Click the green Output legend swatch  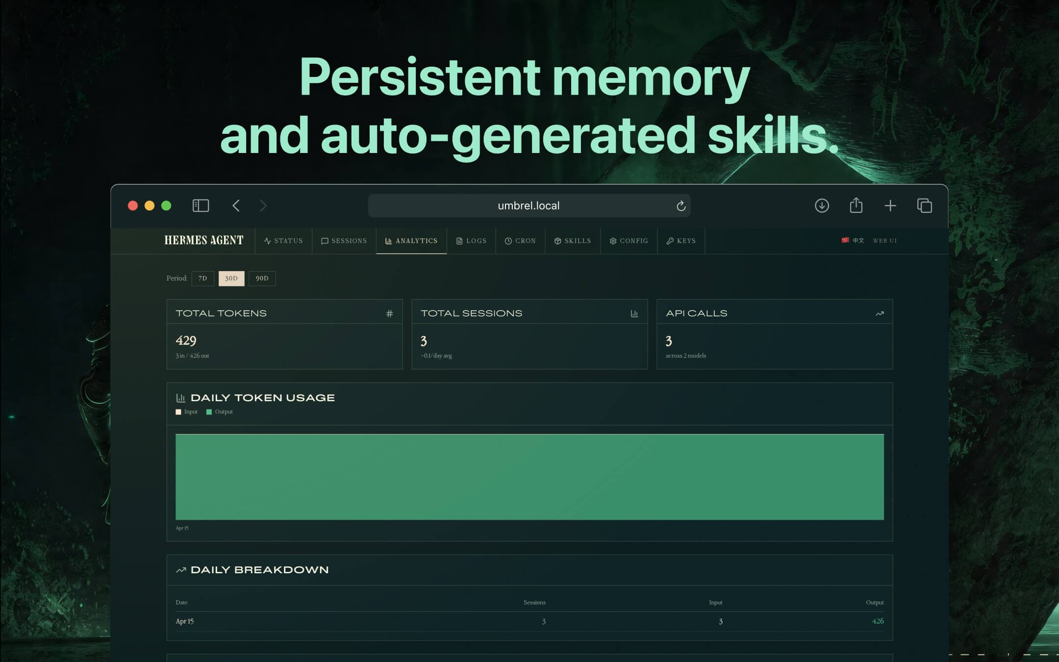(209, 412)
